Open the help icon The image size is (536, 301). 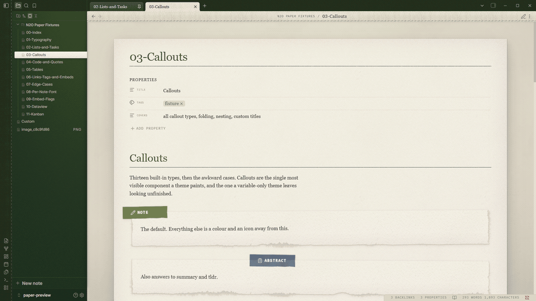(x=76, y=295)
